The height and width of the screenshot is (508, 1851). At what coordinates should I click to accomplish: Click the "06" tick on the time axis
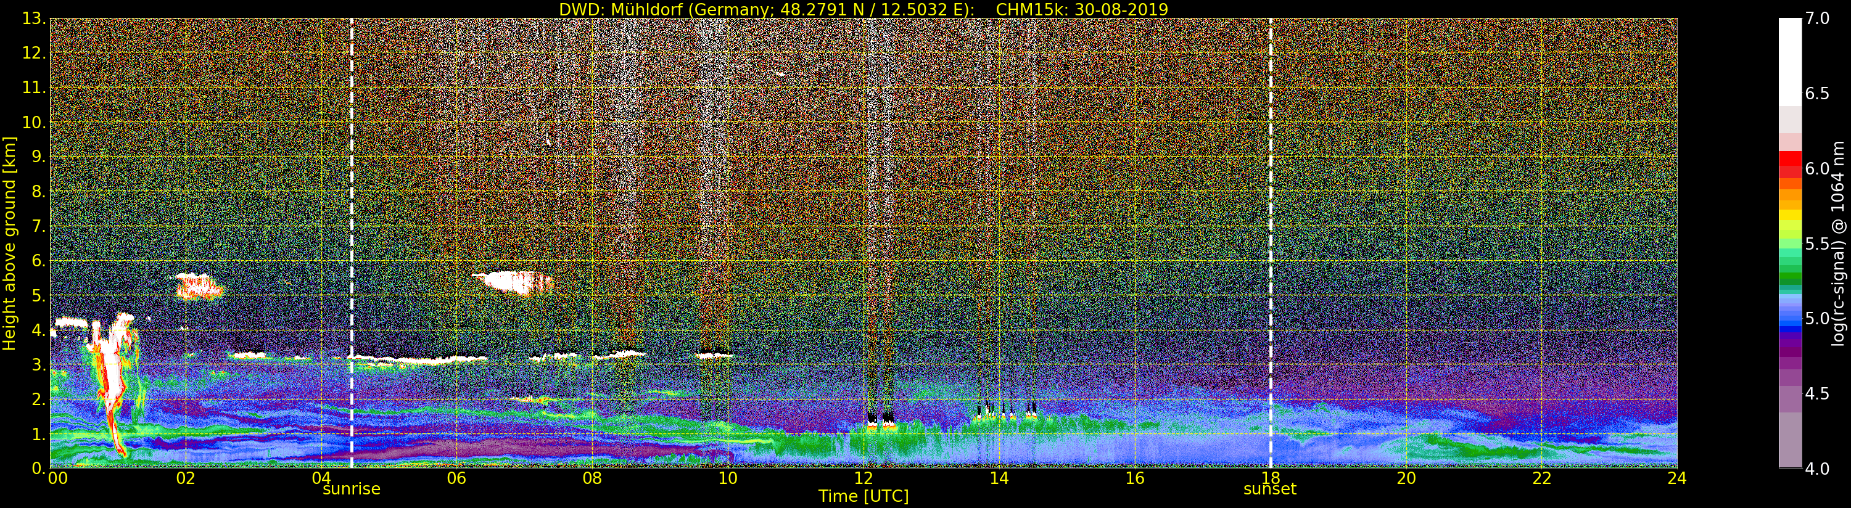456,478
